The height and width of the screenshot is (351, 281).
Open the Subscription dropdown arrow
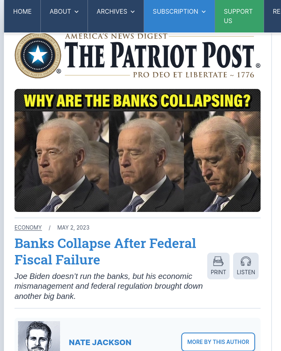[x=204, y=12]
